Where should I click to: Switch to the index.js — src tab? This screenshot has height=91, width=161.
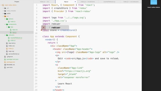pyautogui.click(x=45, y=2)
